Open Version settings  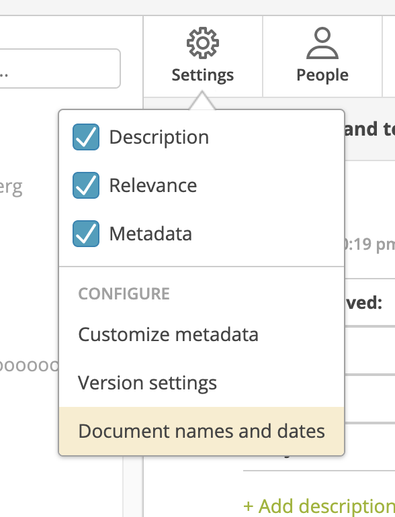point(148,383)
